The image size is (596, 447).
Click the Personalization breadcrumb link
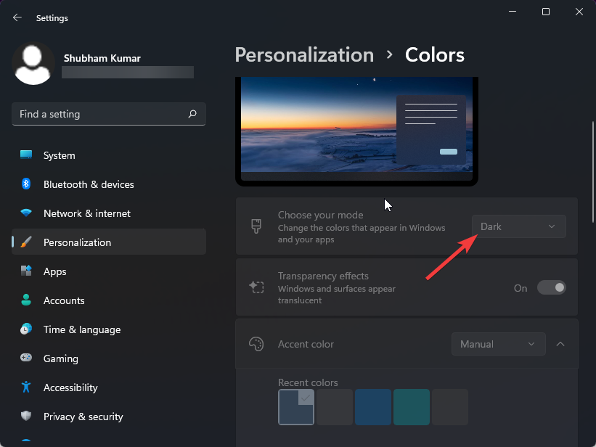tap(304, 55)
